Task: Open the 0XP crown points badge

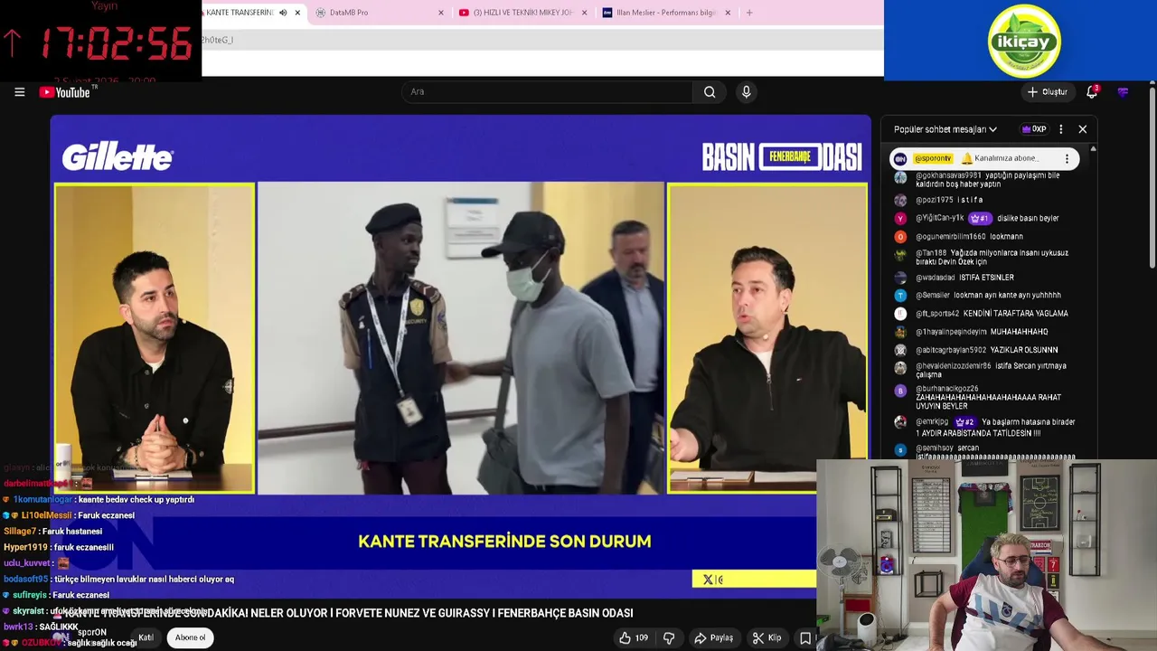Action: click(x=1034, y=129)
